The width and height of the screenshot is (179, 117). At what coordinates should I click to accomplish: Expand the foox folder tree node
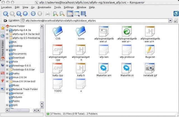(7, 62)
